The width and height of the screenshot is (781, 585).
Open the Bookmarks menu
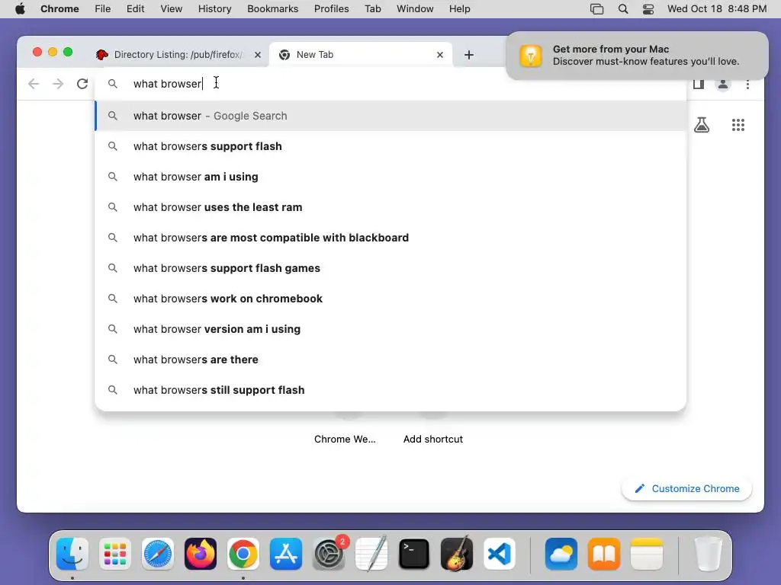point(272,9)
